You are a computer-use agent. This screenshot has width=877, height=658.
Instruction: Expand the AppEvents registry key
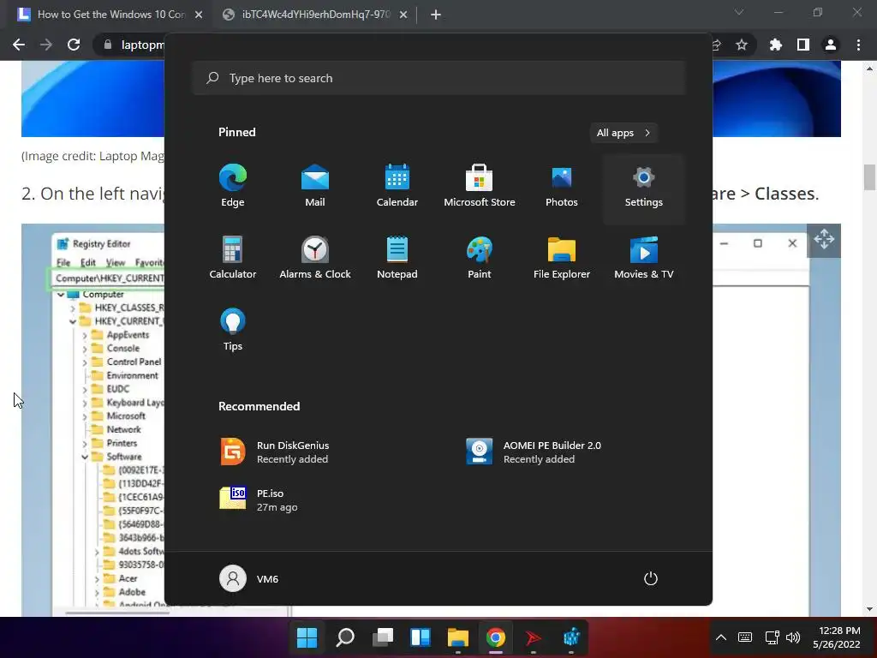[x=85, y=335]
